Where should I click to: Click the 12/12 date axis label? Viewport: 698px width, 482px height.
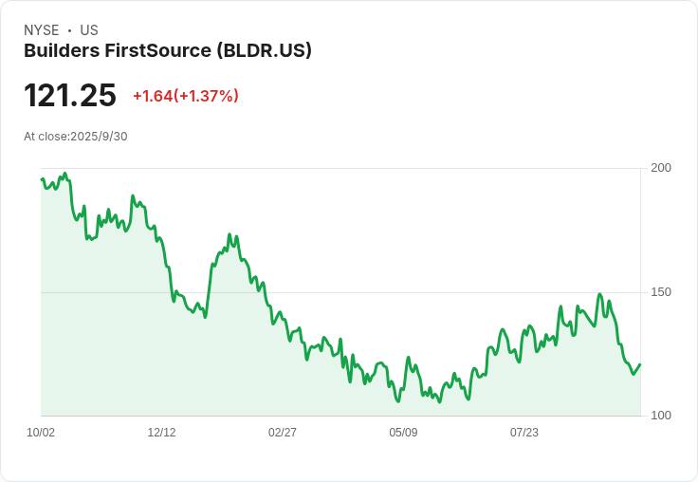[x=161, y=432]
